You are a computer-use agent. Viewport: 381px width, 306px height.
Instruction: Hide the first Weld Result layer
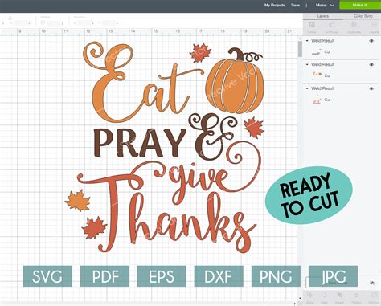tap(371, 41)
